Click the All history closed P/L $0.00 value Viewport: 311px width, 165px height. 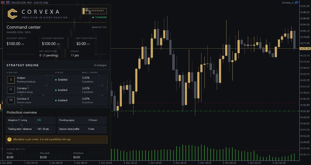pos(76,157)
